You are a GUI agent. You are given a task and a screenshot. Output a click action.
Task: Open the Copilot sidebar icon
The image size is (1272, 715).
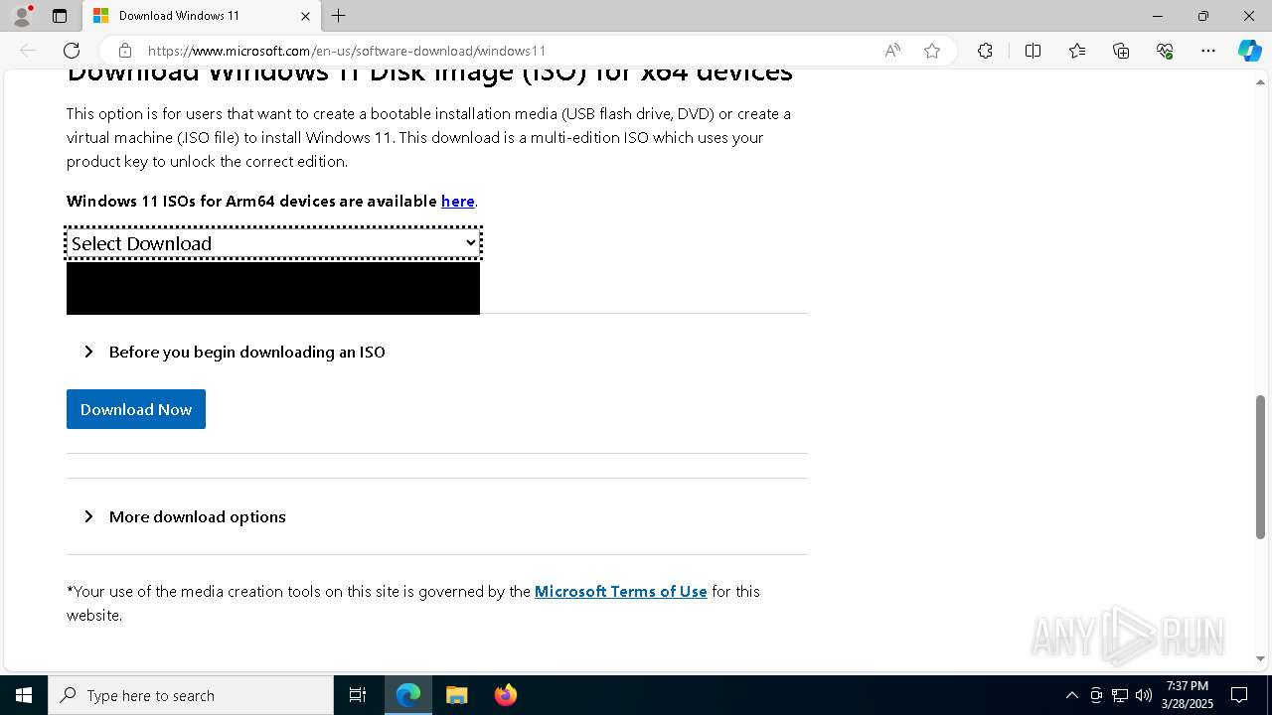tap(1250, 51)
